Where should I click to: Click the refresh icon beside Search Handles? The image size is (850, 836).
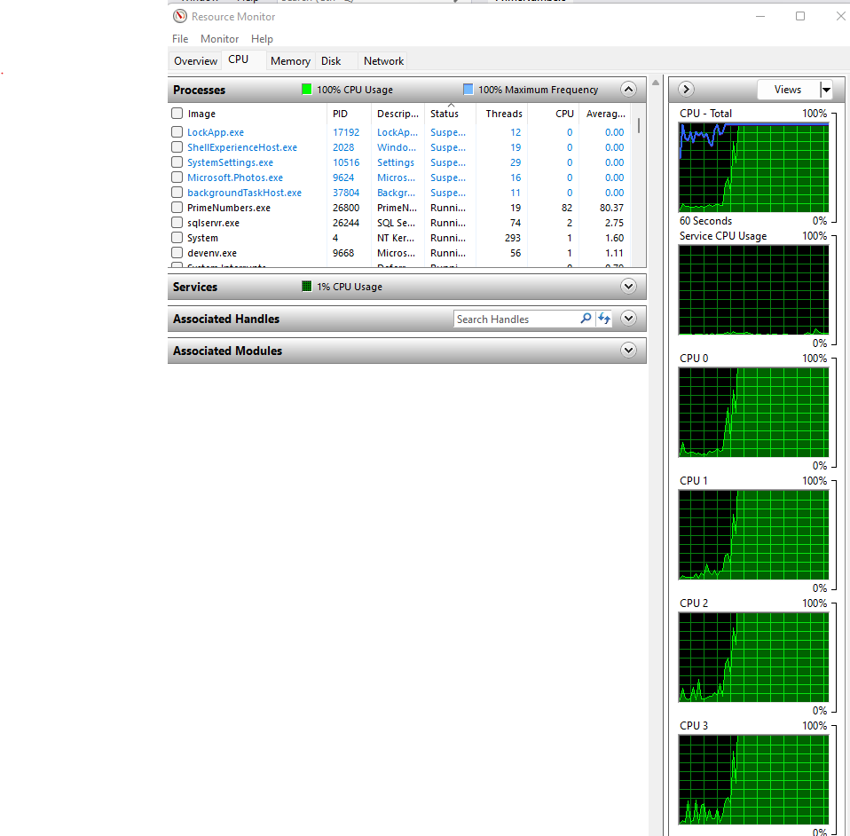(x=604, y=319)
